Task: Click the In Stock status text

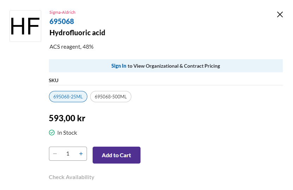Action: (67, 133)
